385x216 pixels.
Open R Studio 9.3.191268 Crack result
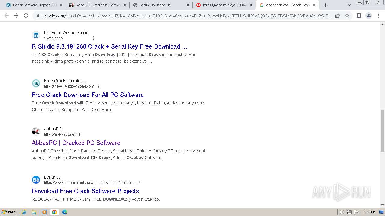pos(109,46)
